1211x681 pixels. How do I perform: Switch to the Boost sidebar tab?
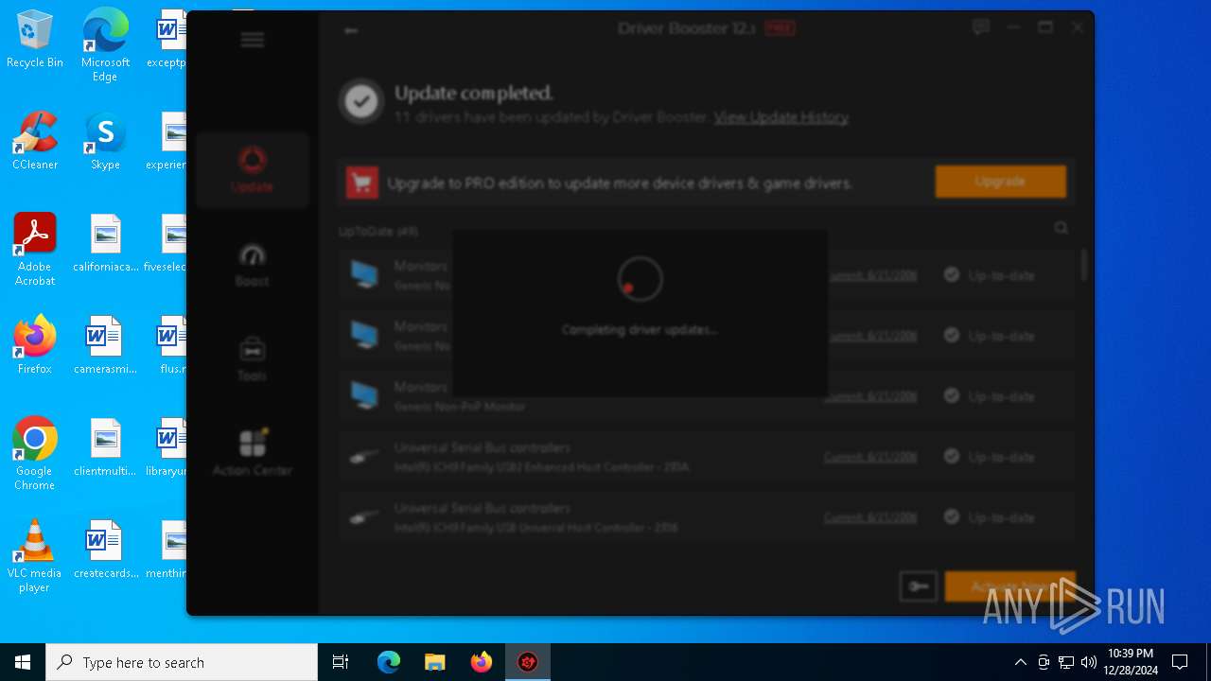tap(252, 265)
